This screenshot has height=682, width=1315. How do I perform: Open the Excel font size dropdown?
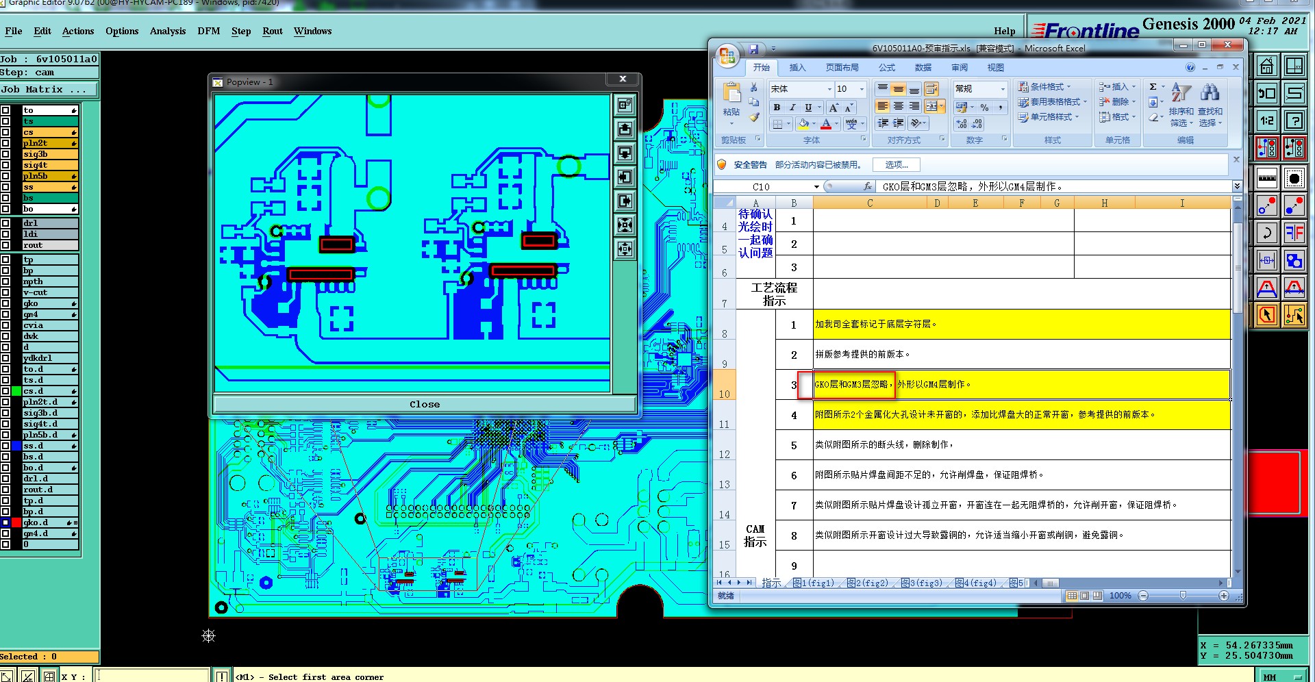[862, 89]
